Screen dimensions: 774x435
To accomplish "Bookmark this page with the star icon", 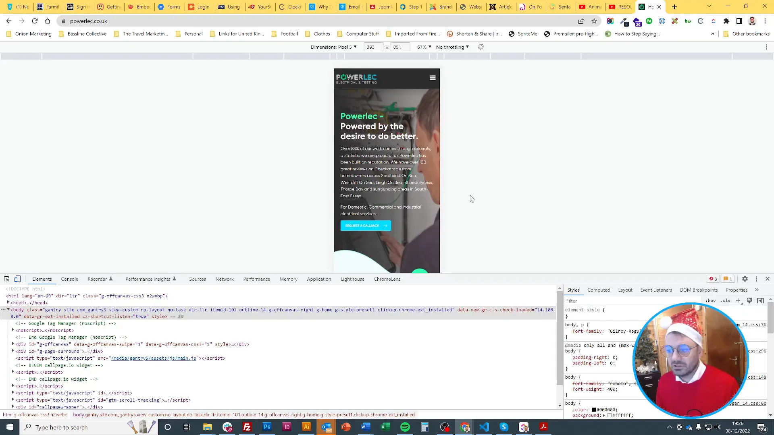I will coord(594,21).
